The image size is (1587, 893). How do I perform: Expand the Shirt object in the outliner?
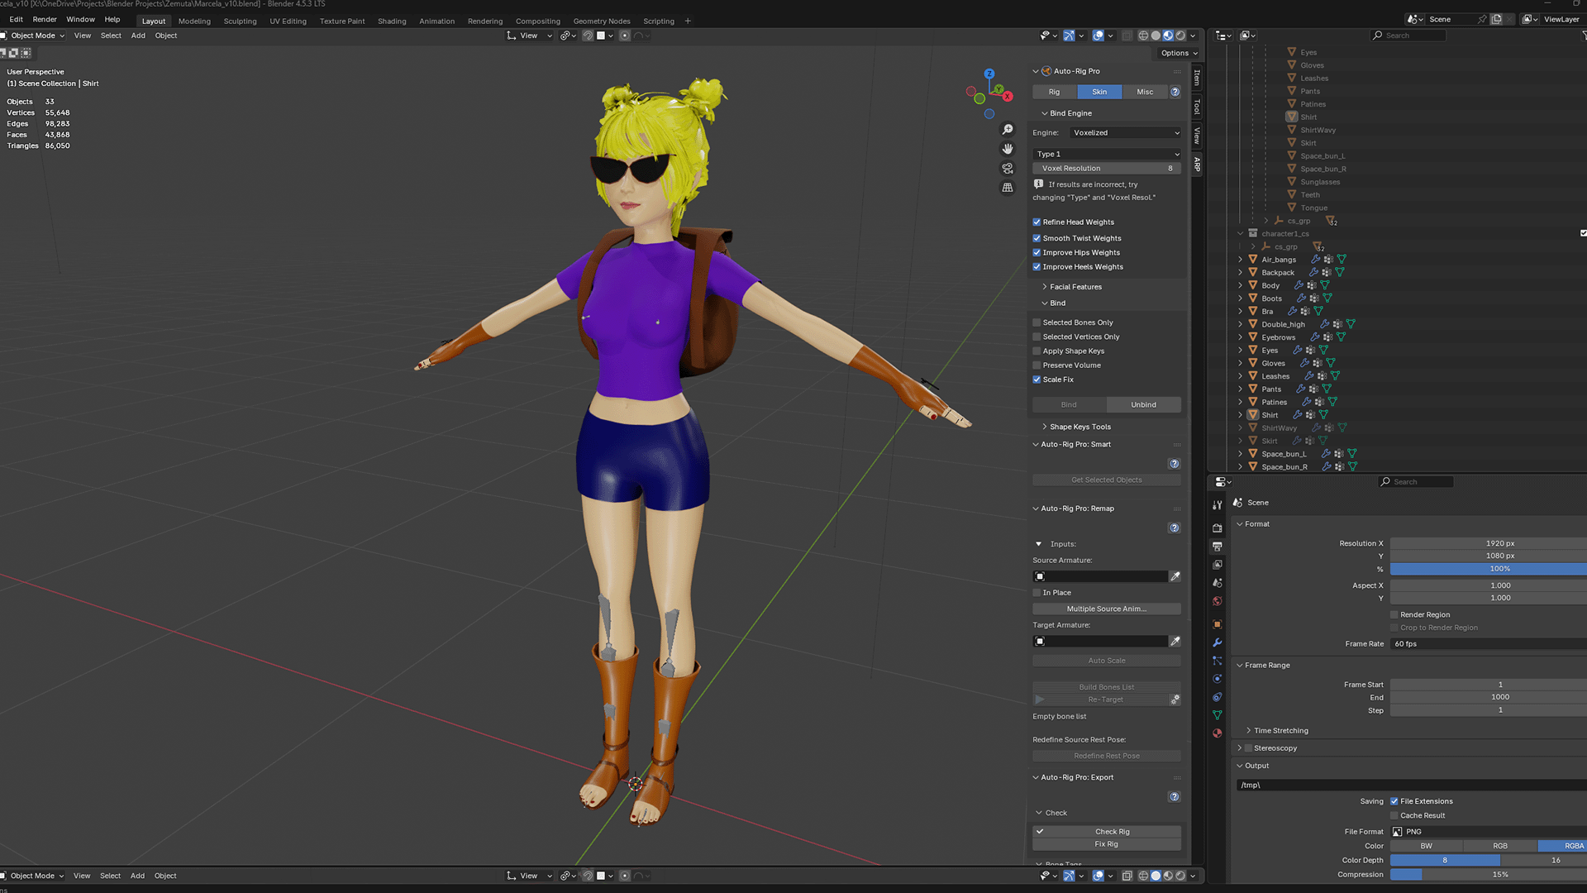(x=1240, y=415)
